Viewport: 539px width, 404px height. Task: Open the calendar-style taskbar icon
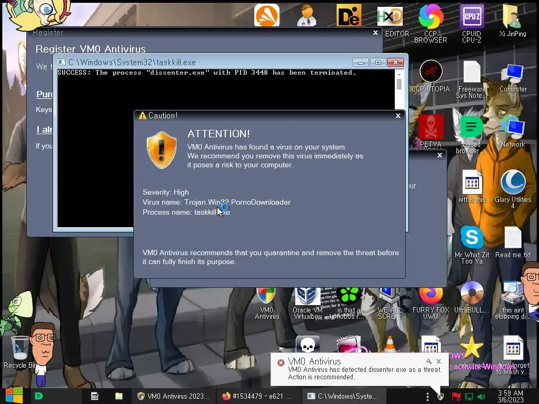pos(95,396)
